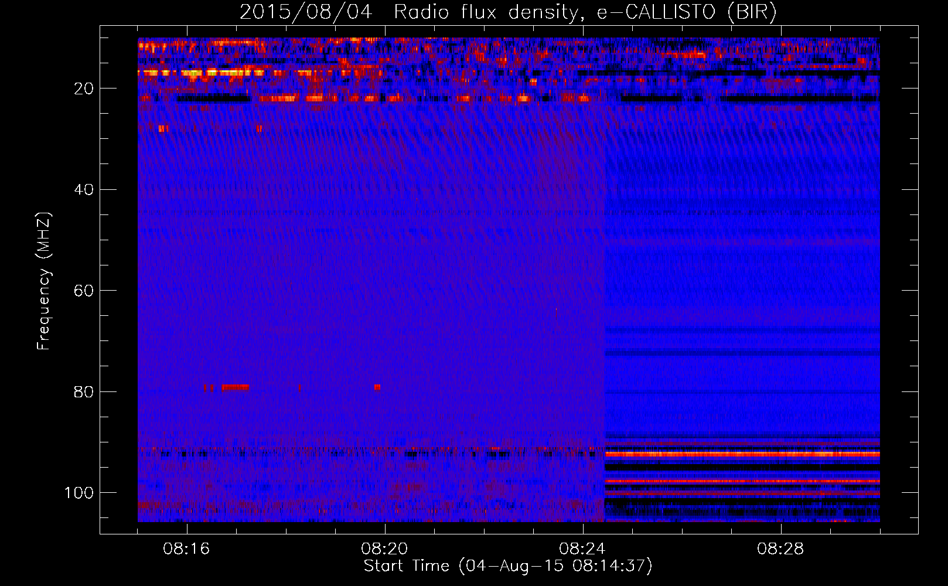Click the 40 MHz frequency tick label

point(84,189)
